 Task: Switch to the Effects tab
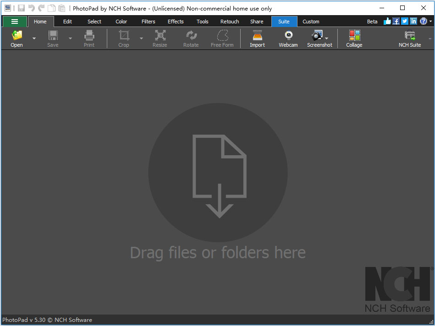pyautogui.click(x=176, y=22)
